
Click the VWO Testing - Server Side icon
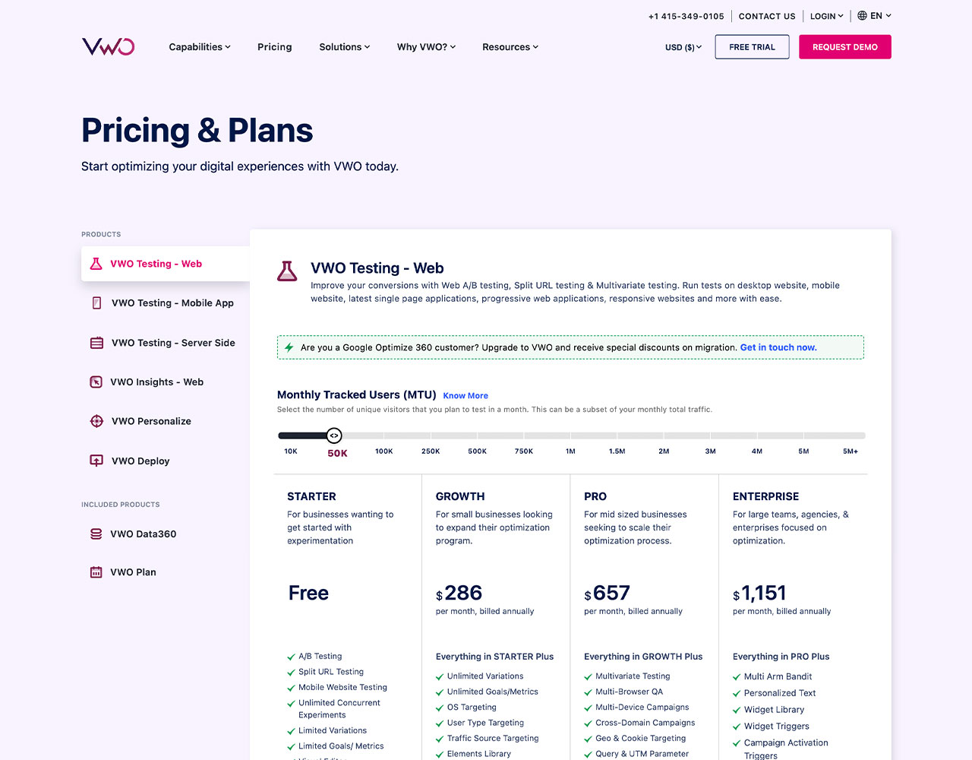(x=96, y=343)
